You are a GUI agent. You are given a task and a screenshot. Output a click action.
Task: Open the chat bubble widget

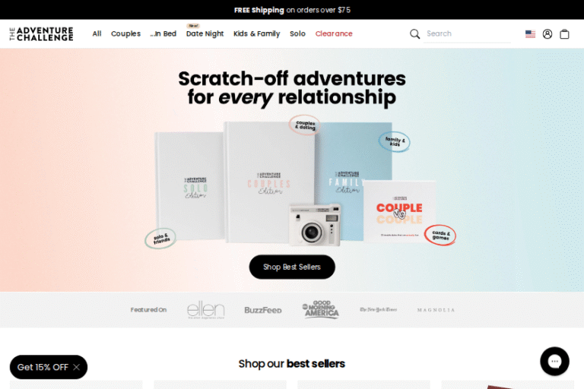pos(554,361)
